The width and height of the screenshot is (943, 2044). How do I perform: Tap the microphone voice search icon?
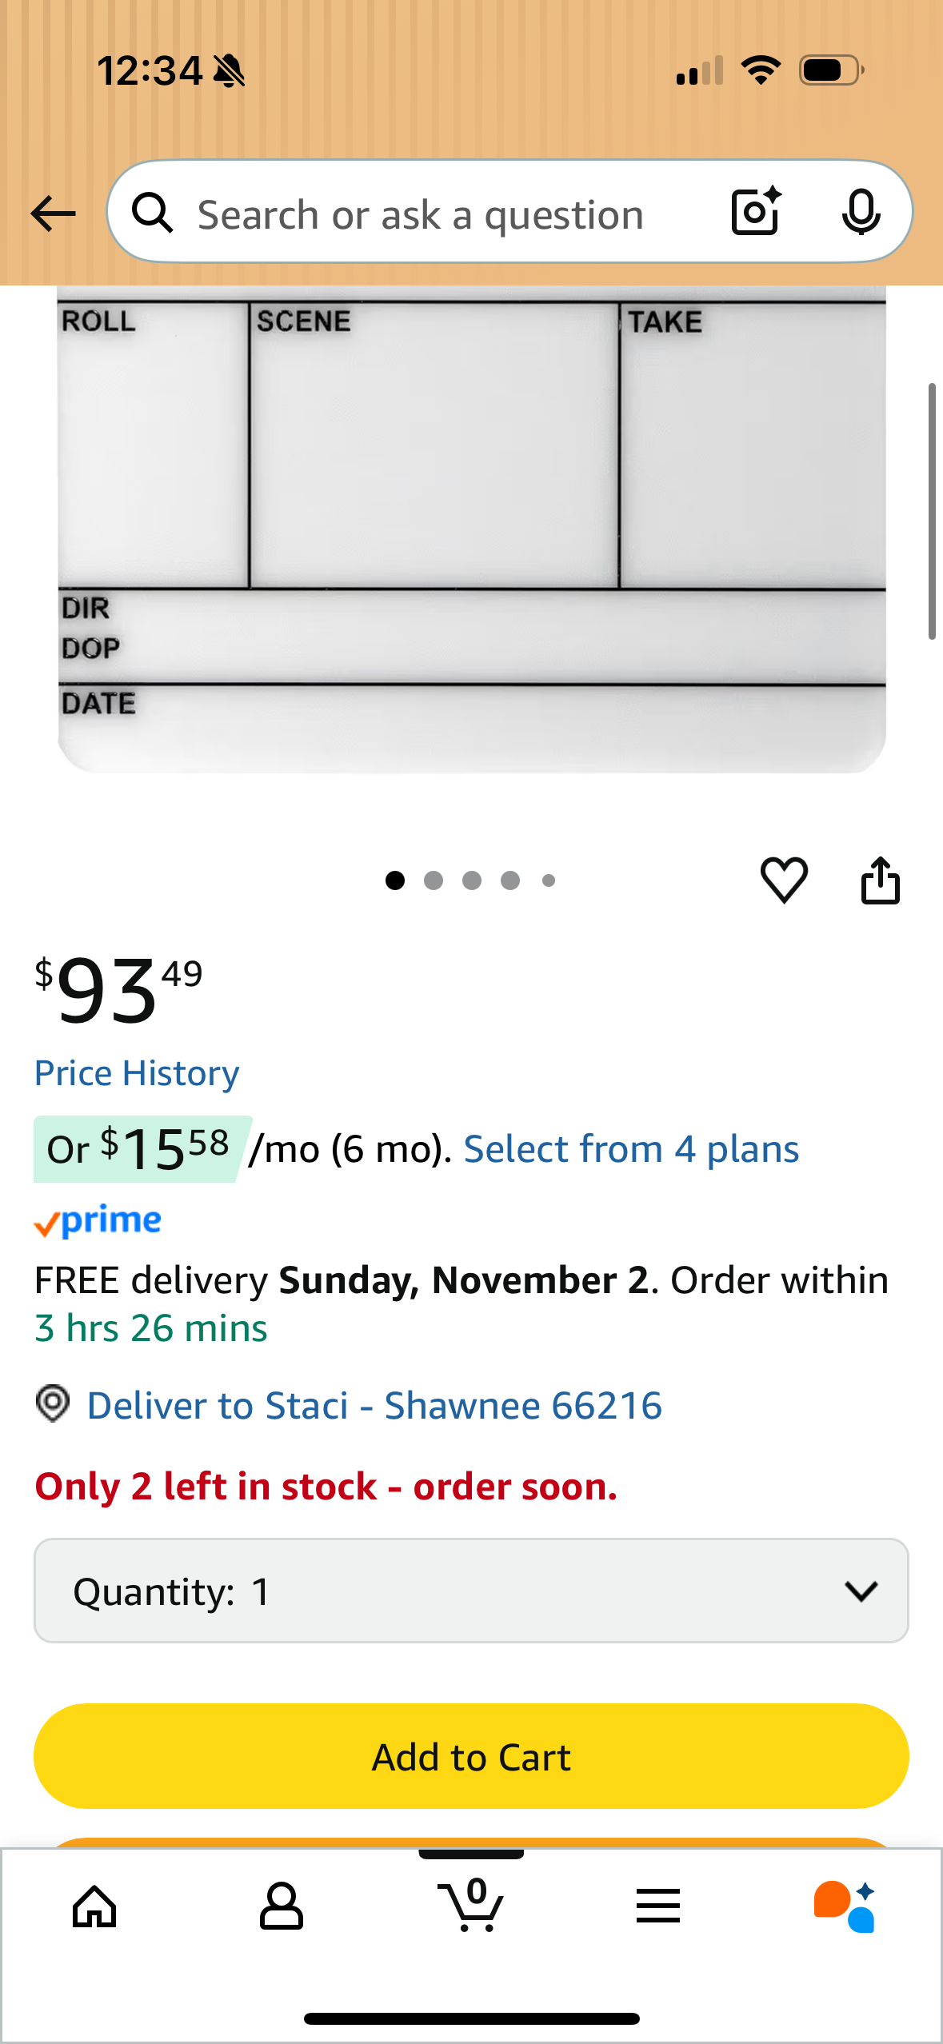[861, 213]
